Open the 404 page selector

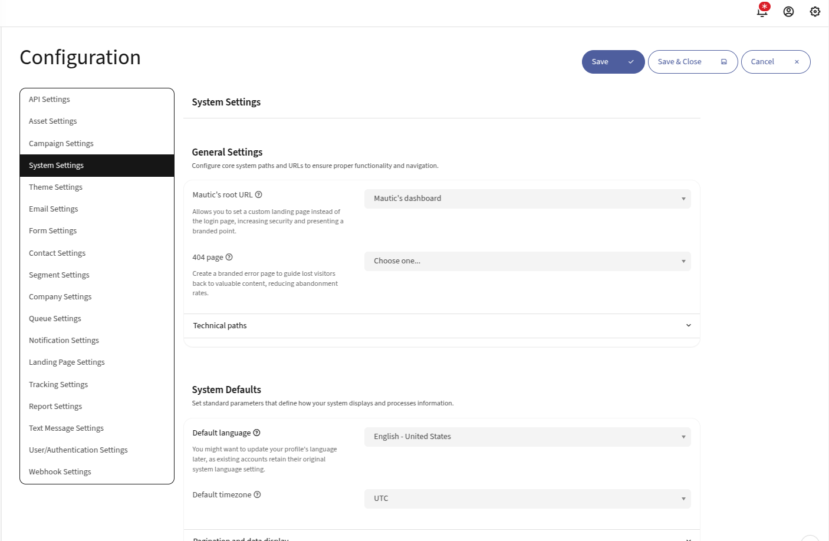(x=527, y=261)
